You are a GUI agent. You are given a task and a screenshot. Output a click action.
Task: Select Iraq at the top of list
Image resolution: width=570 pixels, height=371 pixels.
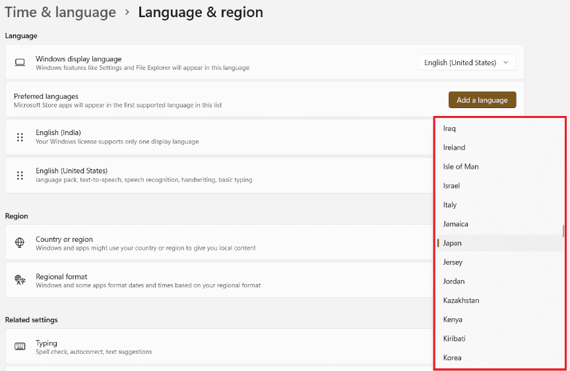click(449, 128)
